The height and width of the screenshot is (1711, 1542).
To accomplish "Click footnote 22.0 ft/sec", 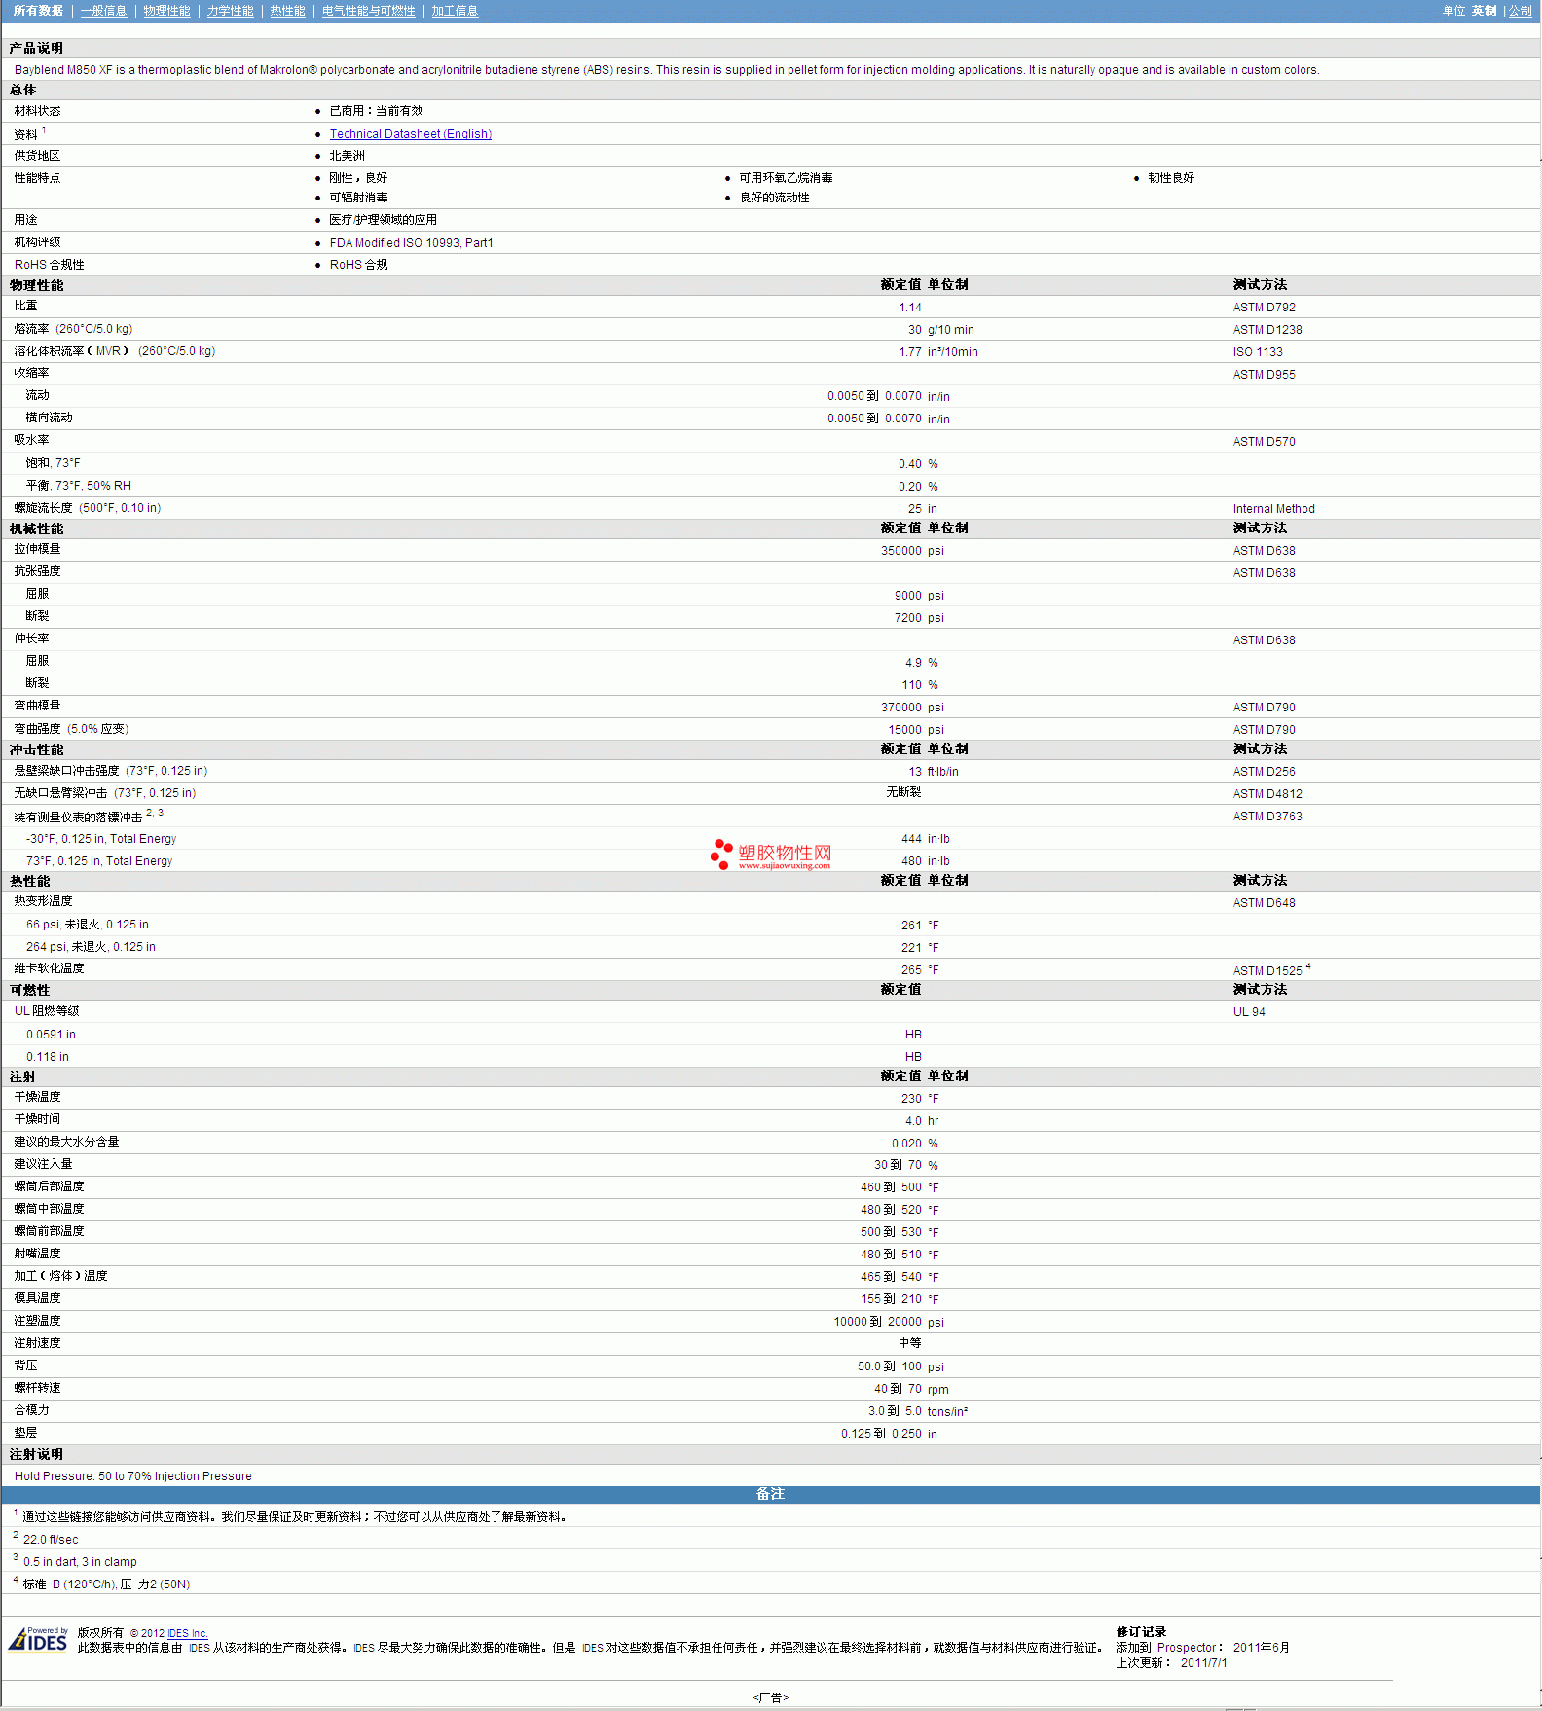I will pos(51,1540).
